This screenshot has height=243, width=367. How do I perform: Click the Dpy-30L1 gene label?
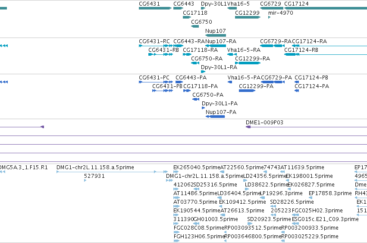214,4
